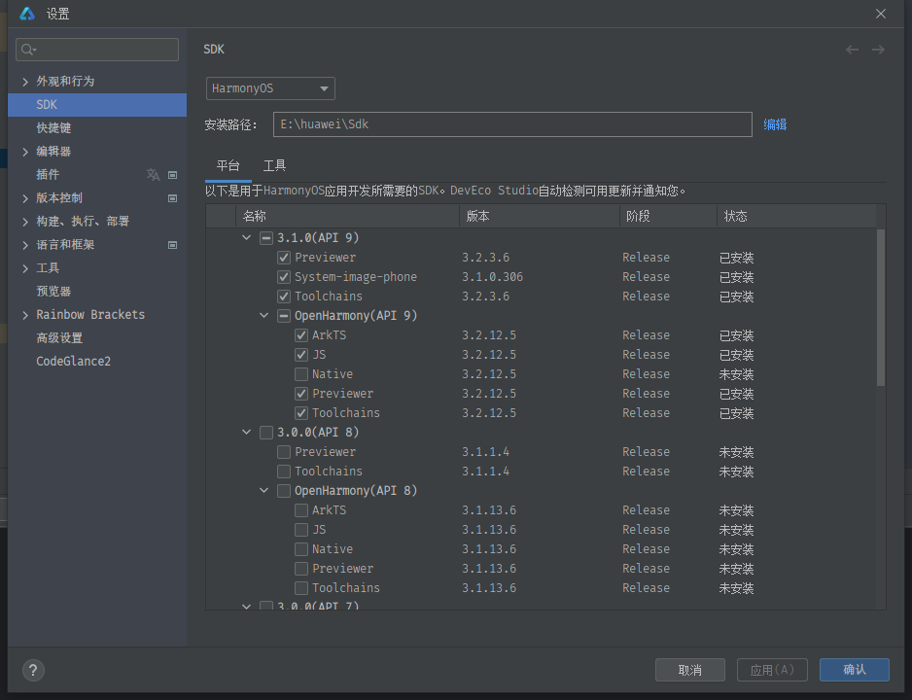Open 快捷键 settings page
The height and width of the screenshot is (700, 912).
53,128
